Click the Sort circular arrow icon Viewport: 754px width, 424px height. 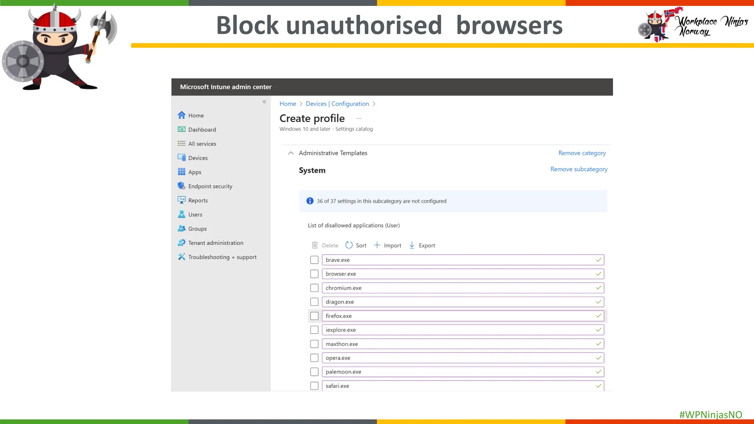click(x=349, y=245)
